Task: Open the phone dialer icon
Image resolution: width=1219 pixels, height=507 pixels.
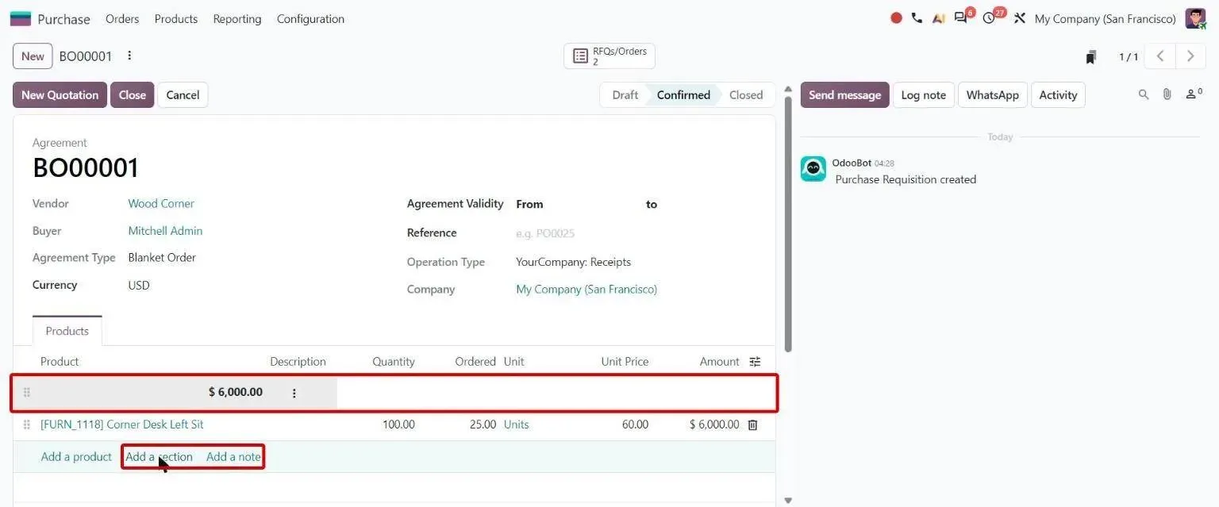Action: [x=917, y=18]
